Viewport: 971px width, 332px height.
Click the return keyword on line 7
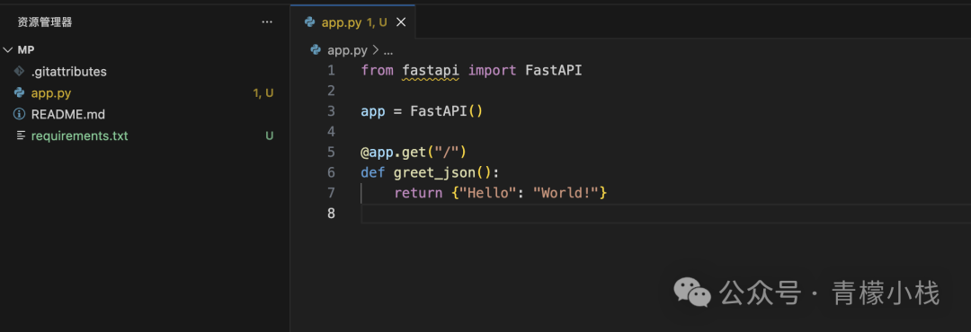(x=418, y=193)
